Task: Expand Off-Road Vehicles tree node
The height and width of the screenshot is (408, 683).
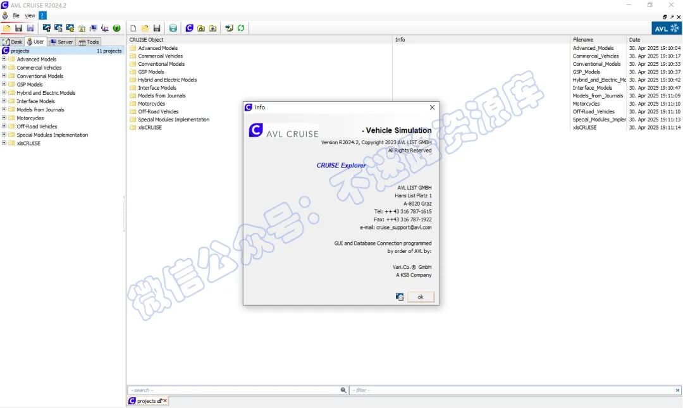Action: 4,126
